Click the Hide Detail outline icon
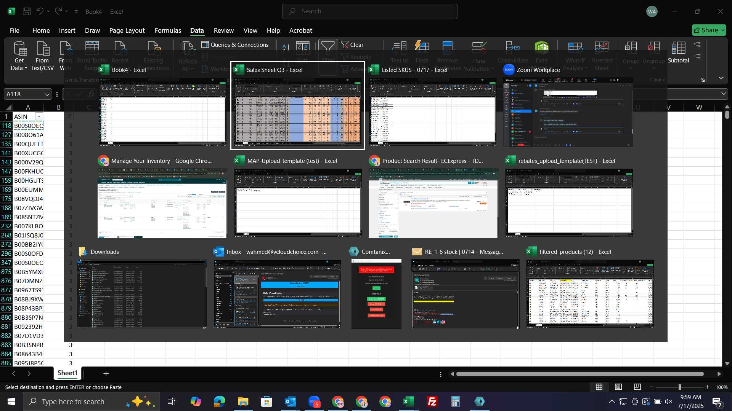 (x=697, y=57)
